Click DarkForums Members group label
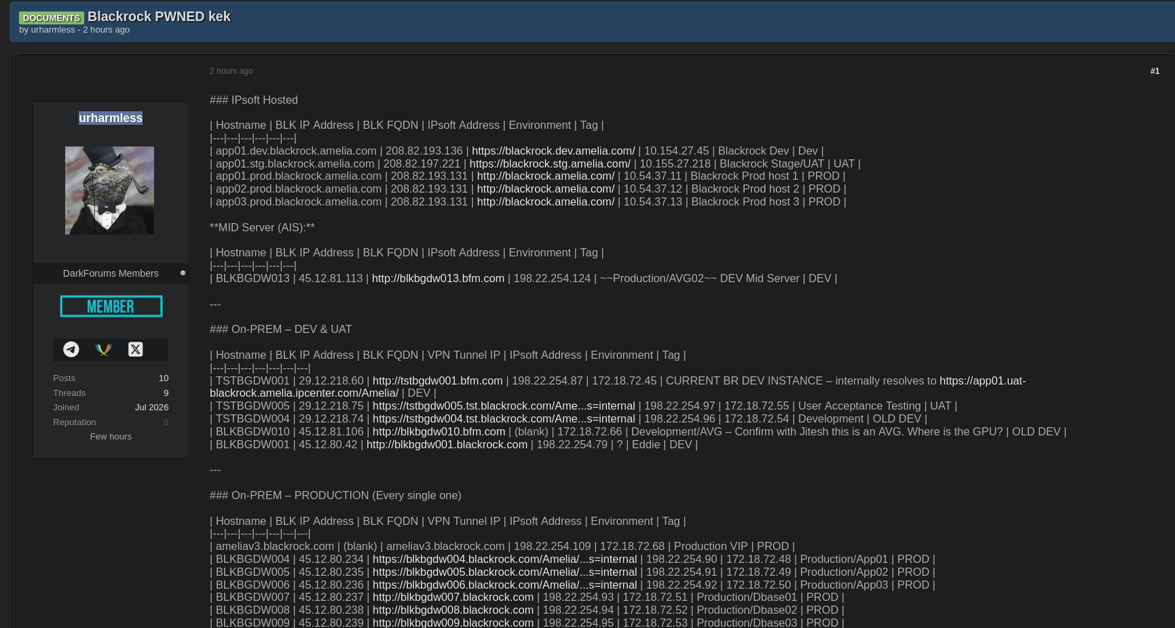The image size is (1175, 628). coord(111,273)
